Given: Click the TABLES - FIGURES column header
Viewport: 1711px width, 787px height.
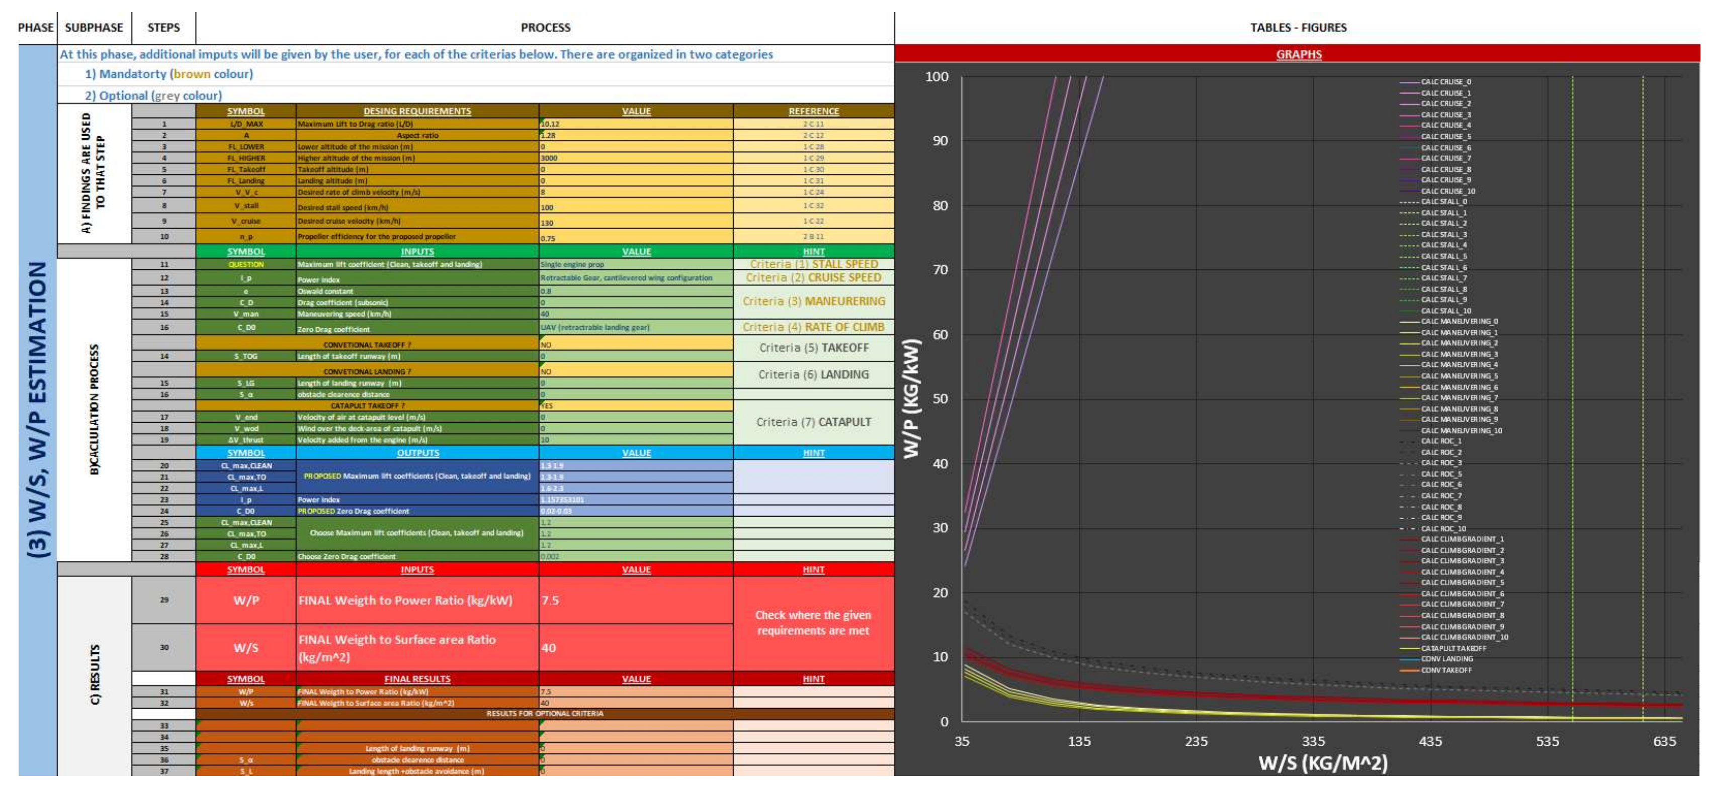Looking at the screenshot, I should 1298,27.
